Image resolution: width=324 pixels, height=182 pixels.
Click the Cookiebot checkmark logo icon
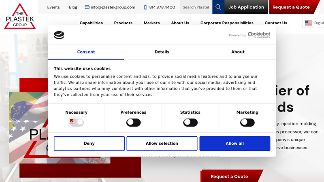(59, 35)
